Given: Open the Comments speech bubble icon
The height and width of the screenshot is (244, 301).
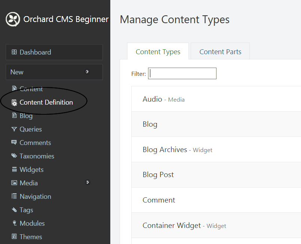Looking at the screenshot, I should pos(14,142).
